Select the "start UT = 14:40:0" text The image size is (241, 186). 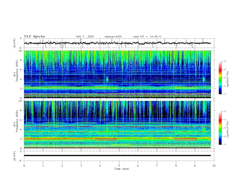(x=147, y=36)
